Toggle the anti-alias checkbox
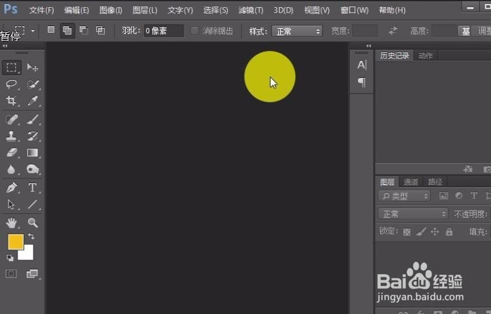491x314 pixels. (x=194, y=31)
